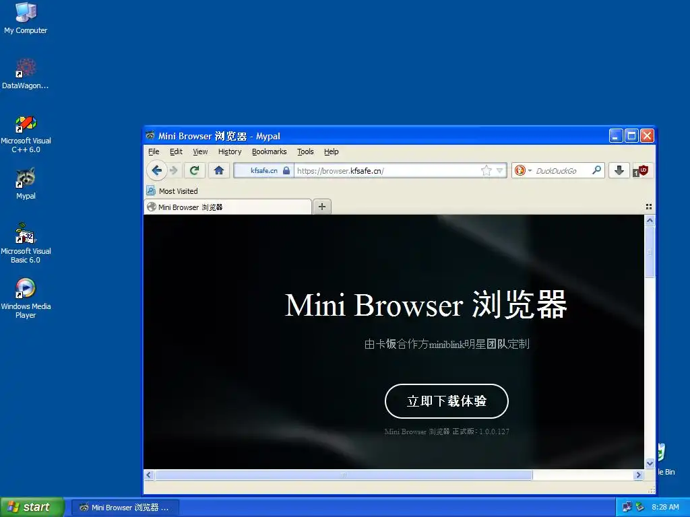This screenshot has width=690, height=517.
Task: Open the Home page icon
Action: tap(219, 170)
